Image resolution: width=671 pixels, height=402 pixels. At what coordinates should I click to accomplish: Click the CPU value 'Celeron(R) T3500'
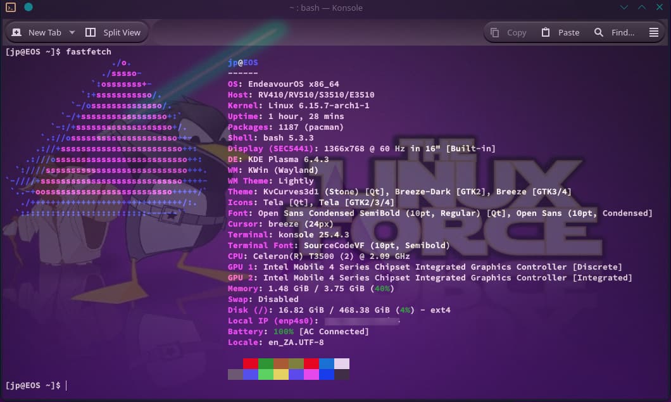coord(294,256)
